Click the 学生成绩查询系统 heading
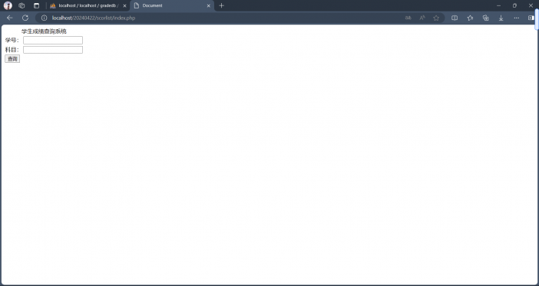 click(44, 31)
